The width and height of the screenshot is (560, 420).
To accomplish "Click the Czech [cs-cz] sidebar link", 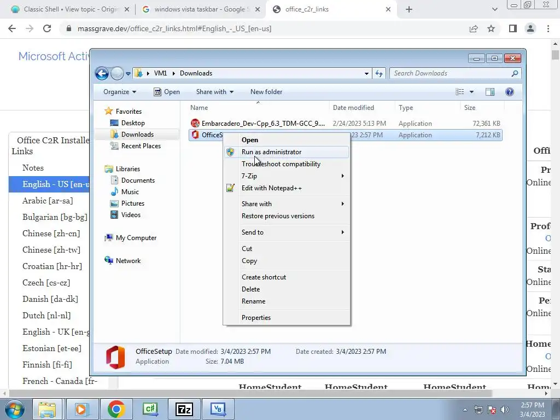I will 45,283.
